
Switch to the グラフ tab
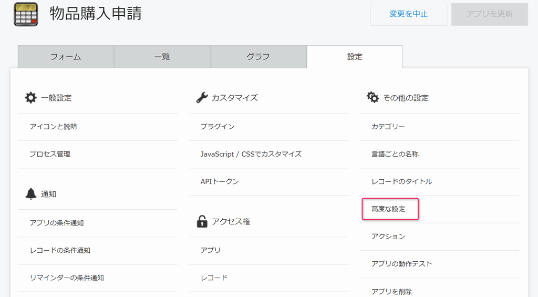click(258, 57)
